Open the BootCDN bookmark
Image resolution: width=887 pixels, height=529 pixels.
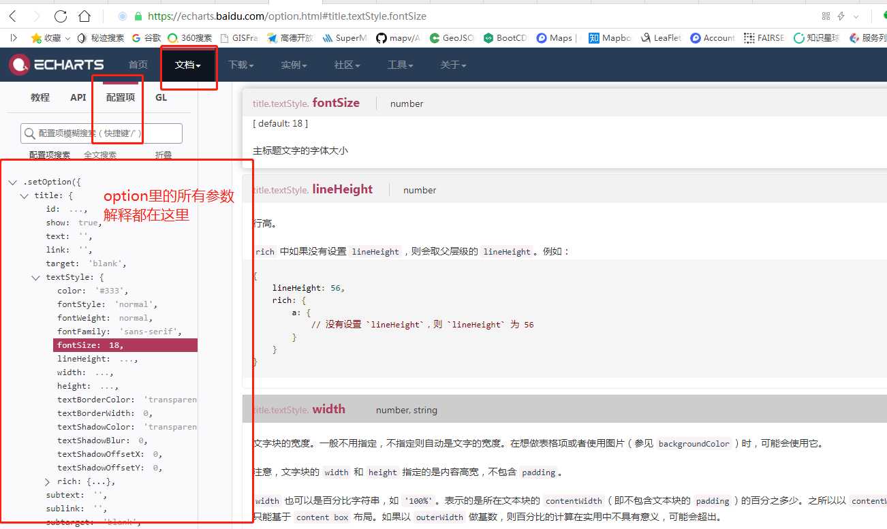tap(505, 38)
